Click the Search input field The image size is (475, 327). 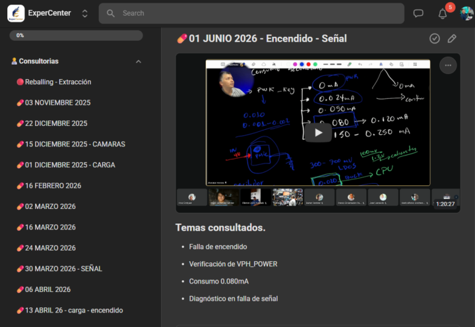point(251,13)
